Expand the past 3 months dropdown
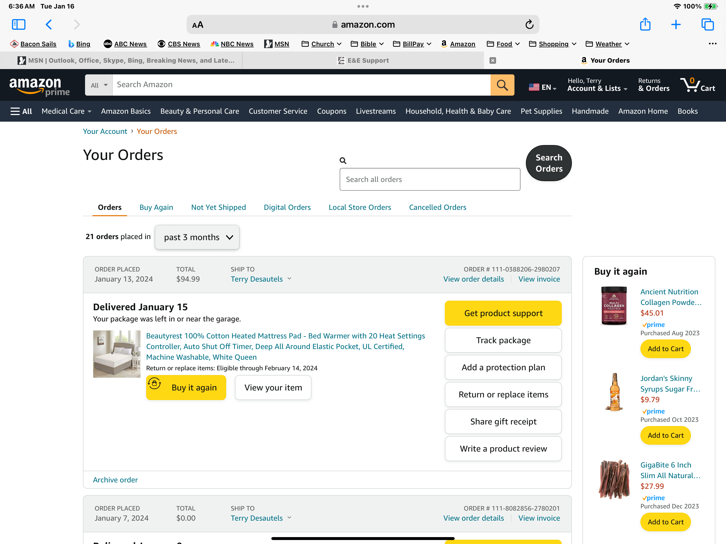Screen dimensions: 726x544 [197, 237]
